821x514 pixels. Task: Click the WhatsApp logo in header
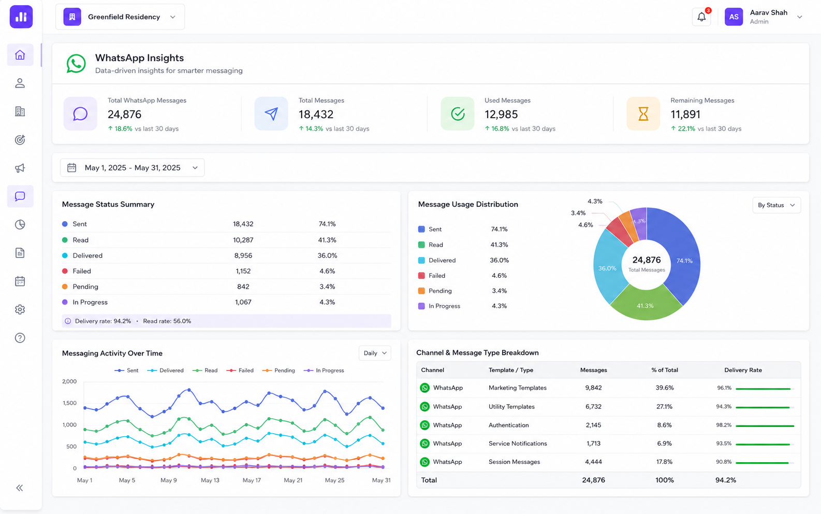point(76,64)
